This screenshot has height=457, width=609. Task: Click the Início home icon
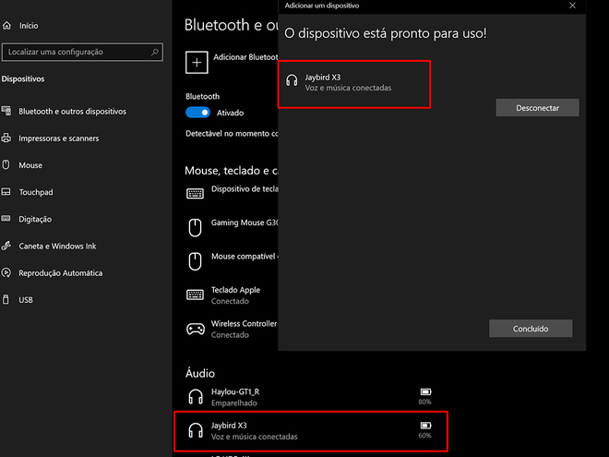click(6, 26)
